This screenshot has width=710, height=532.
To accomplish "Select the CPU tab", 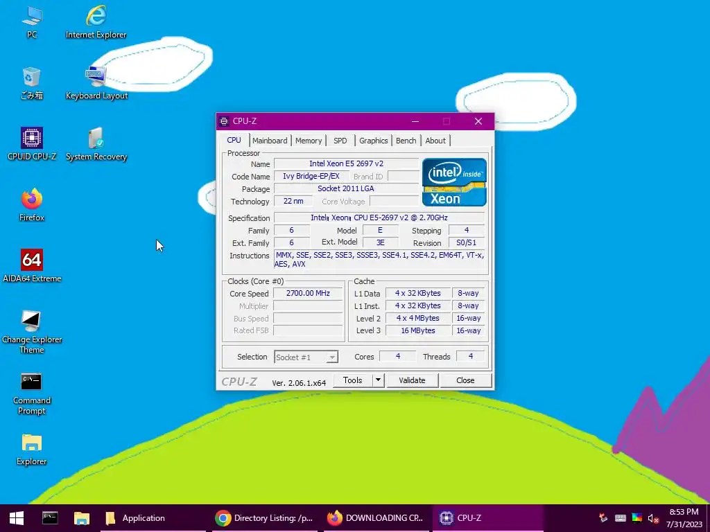I will (234, 140).
